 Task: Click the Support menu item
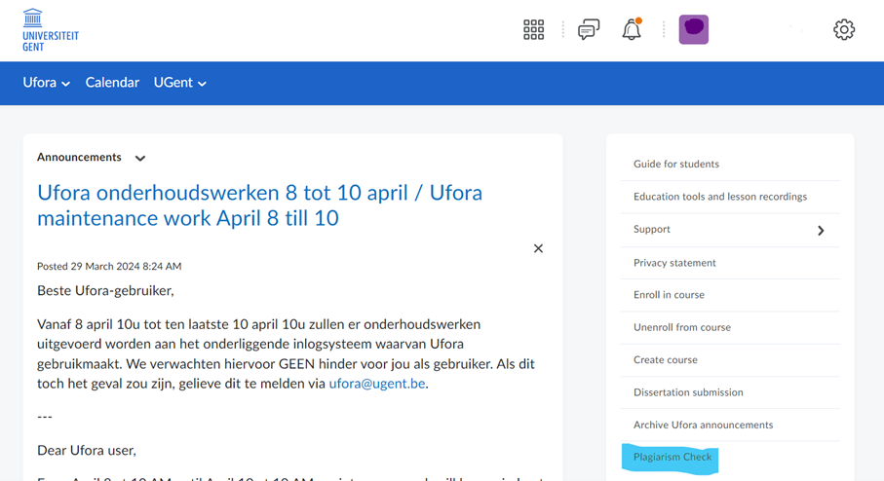[x=652, y=229]
